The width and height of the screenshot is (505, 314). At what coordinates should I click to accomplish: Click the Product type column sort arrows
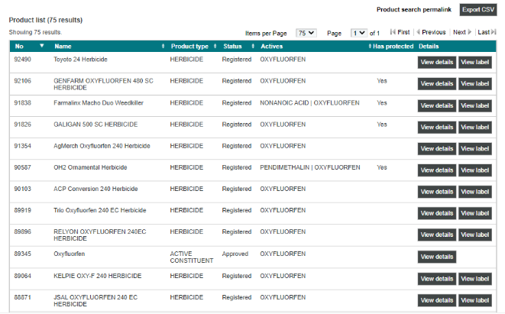[x=215, y=47]
